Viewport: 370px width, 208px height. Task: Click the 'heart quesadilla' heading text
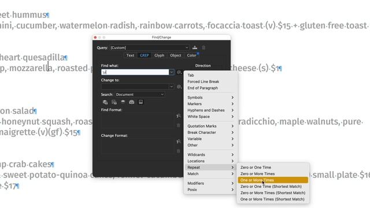[x=32, y=57]
